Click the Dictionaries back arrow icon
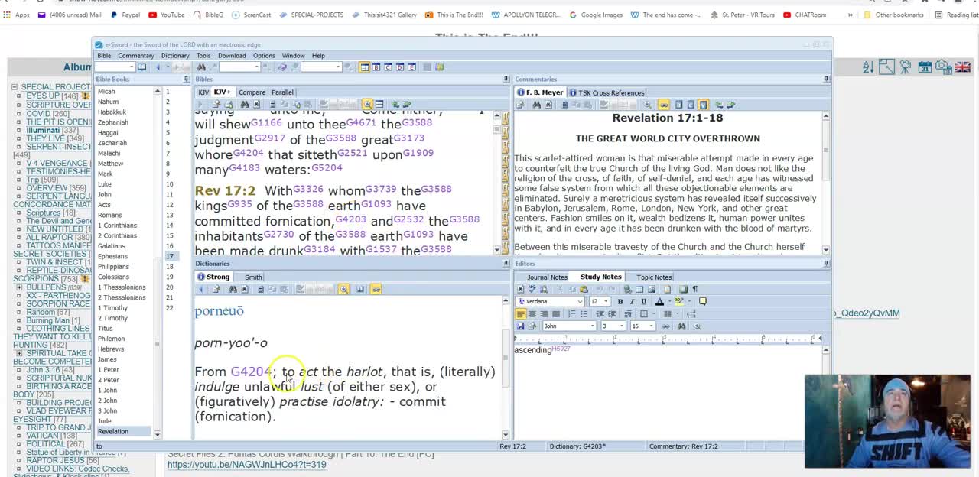The image size is (979, 477). 202,289
